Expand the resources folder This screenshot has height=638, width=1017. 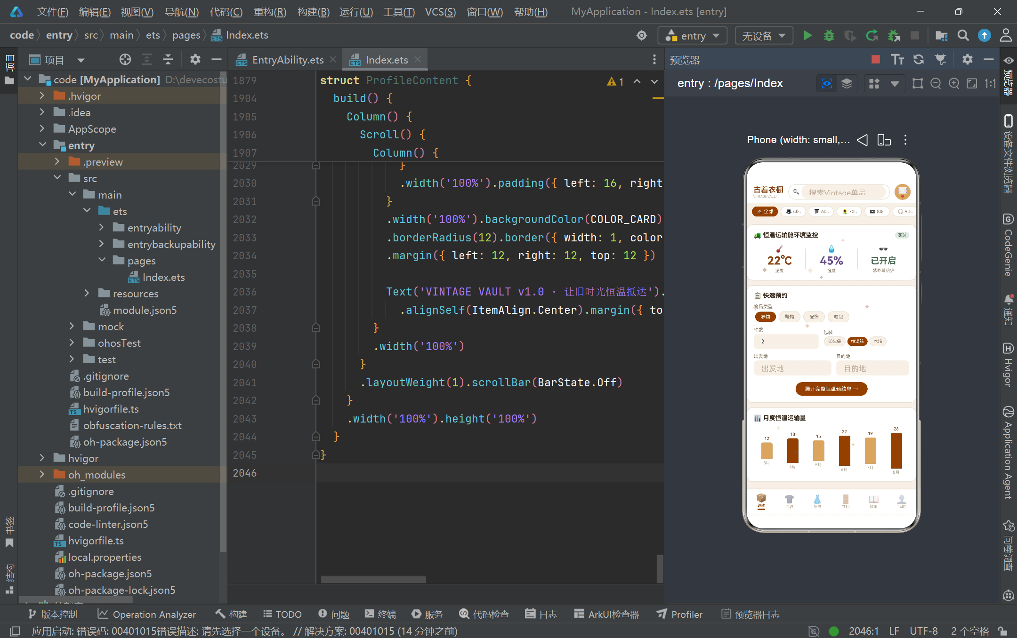tap(87, 293)
